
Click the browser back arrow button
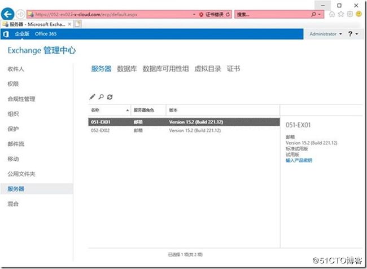tap(7, 14)
